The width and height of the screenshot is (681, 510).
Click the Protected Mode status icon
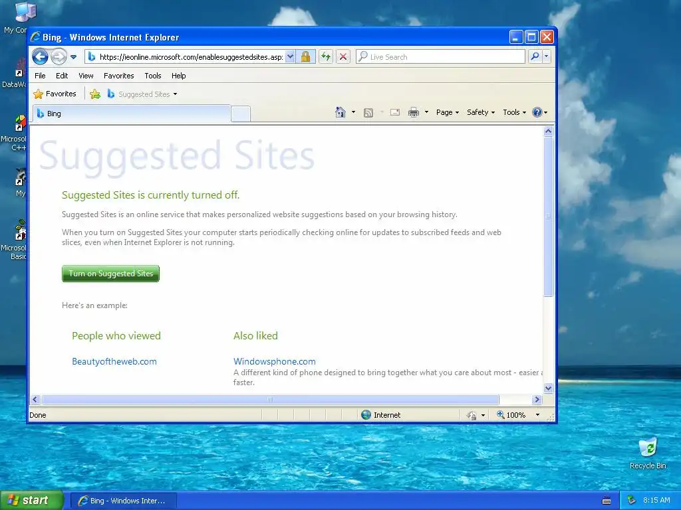click(x=472, y=416)
